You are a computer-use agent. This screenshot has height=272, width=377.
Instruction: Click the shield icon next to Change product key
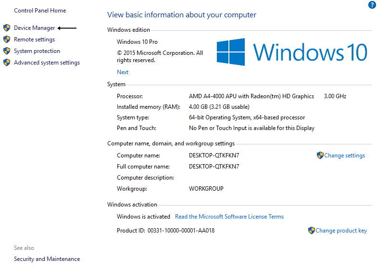point(312,230)
